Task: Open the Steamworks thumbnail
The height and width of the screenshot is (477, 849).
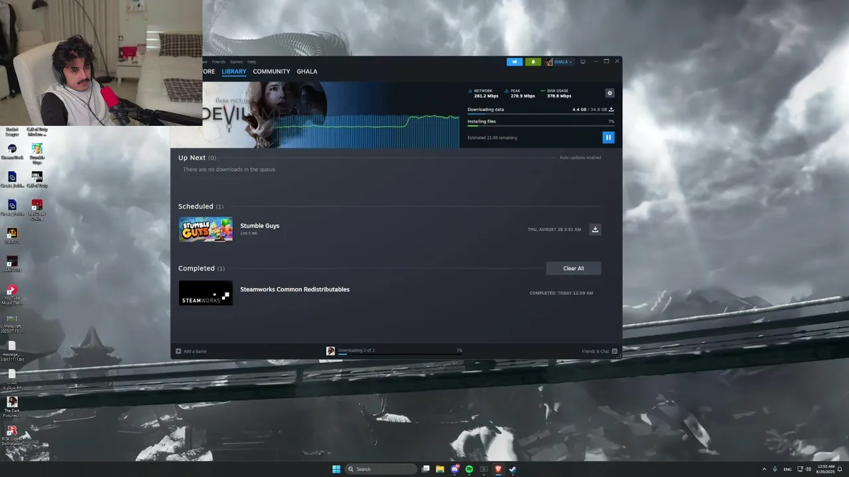Action: [x=206, y=293]
